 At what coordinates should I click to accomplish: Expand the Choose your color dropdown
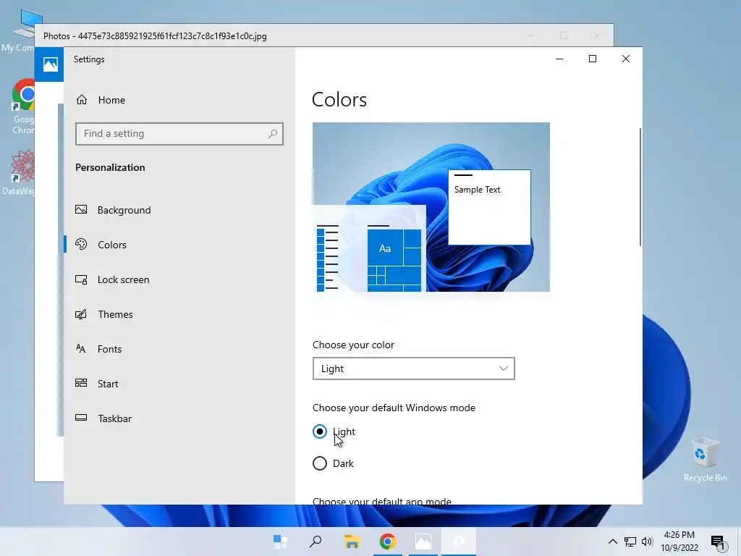pyautogui.click(x=413, y=368)
